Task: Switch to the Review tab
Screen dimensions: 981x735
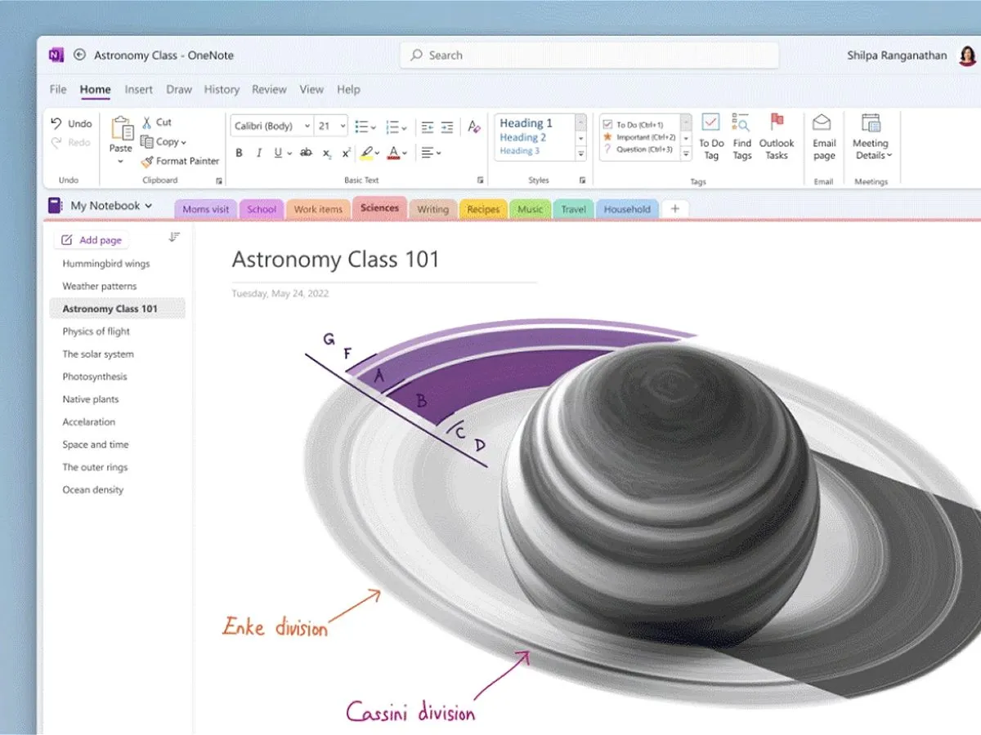Action: 269,89
